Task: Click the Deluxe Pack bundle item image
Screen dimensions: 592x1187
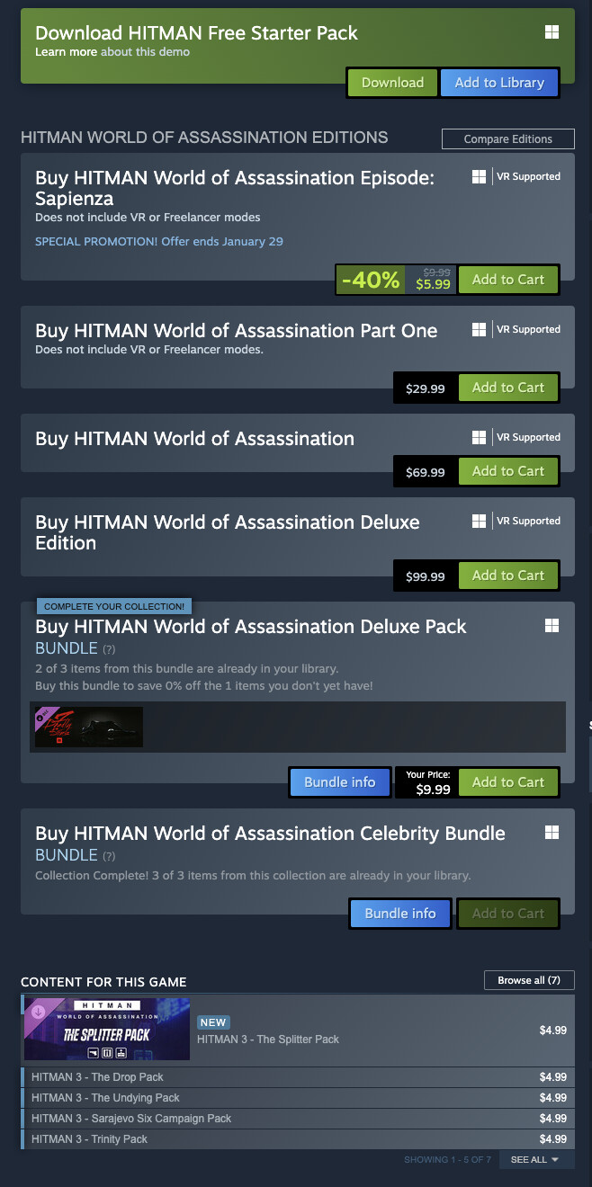Action: (x=88, y=727)
